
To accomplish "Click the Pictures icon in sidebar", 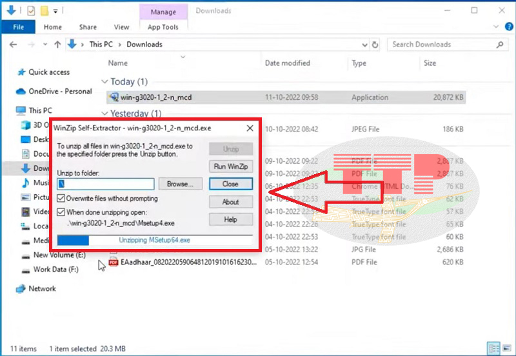I will tap(26, 197).
